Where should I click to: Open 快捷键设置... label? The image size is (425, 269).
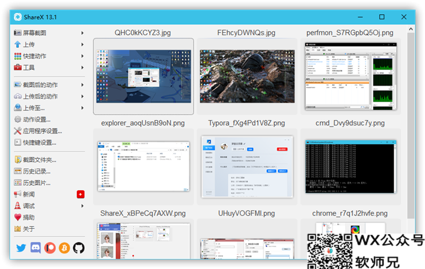[x=40, y=142]
